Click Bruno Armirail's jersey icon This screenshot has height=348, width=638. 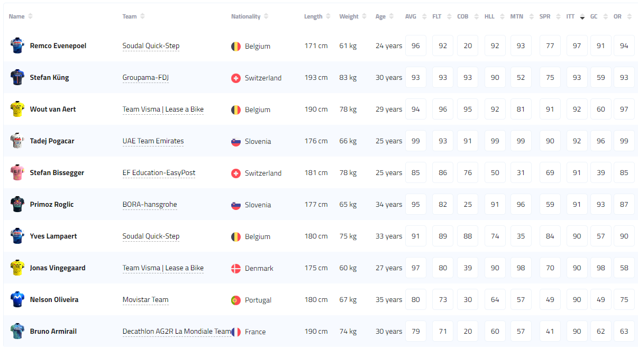click(17, 332)
